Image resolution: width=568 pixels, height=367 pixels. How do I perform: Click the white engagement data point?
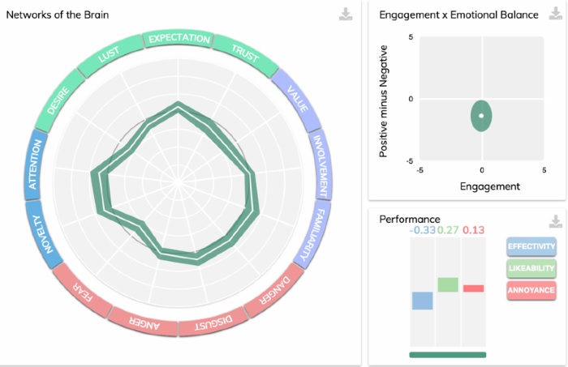(482, 115)
